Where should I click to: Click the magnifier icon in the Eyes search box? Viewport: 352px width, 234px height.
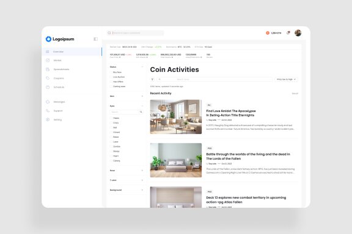(141, 112)
